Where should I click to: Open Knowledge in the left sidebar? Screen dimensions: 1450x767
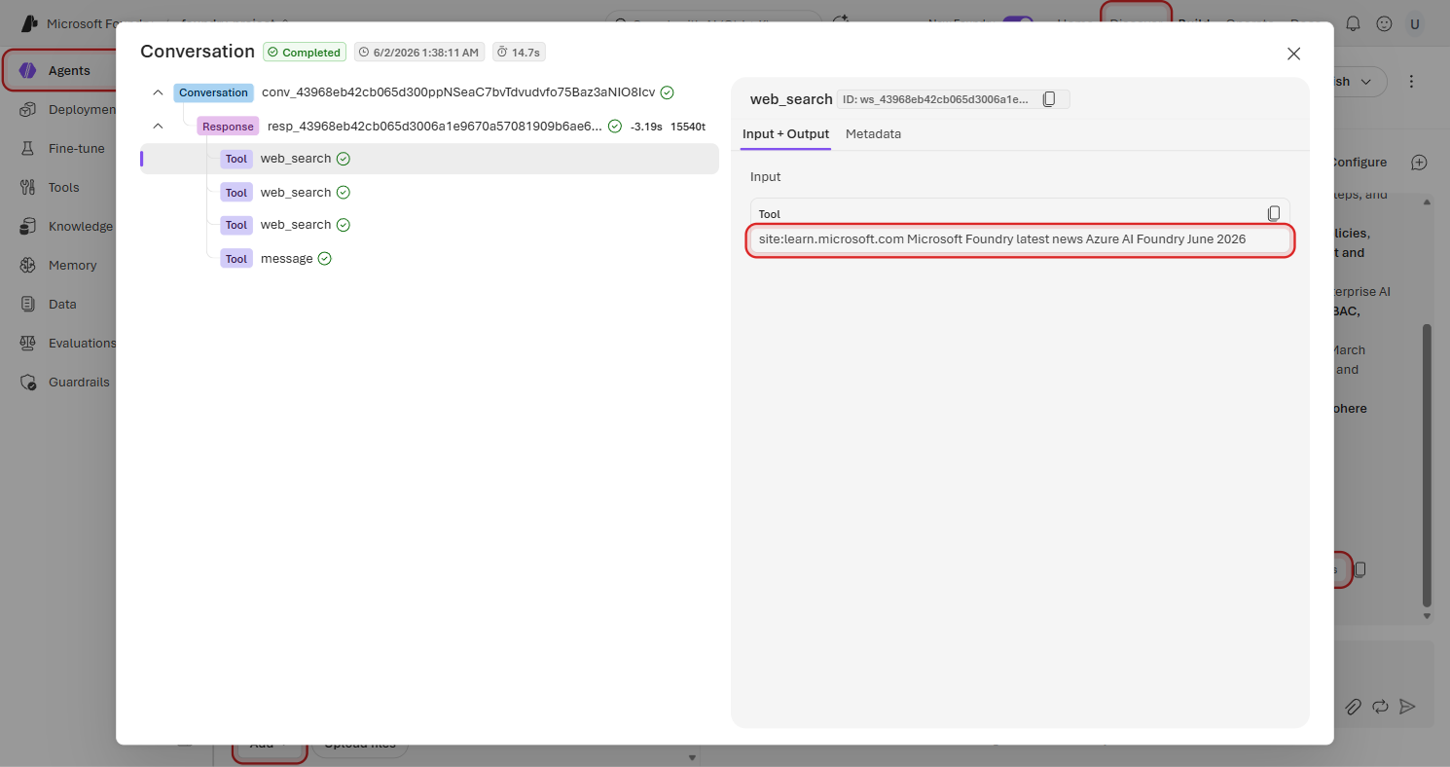tap(81, 226)
